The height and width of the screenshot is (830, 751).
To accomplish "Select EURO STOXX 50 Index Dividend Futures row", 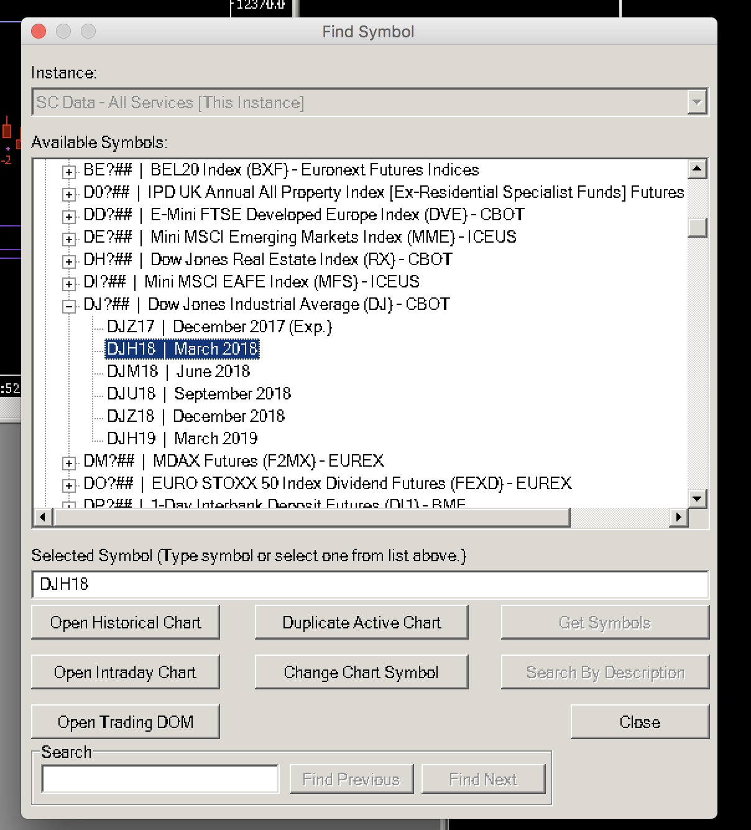I will [x=328, y=483].
